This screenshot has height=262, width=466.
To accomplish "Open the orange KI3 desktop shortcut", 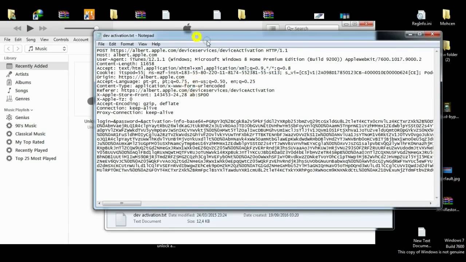I will (89, 15).
